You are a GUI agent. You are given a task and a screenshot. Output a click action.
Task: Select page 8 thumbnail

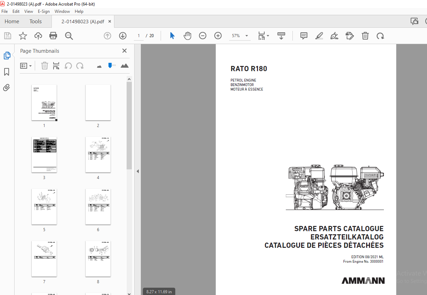(98, 259)
